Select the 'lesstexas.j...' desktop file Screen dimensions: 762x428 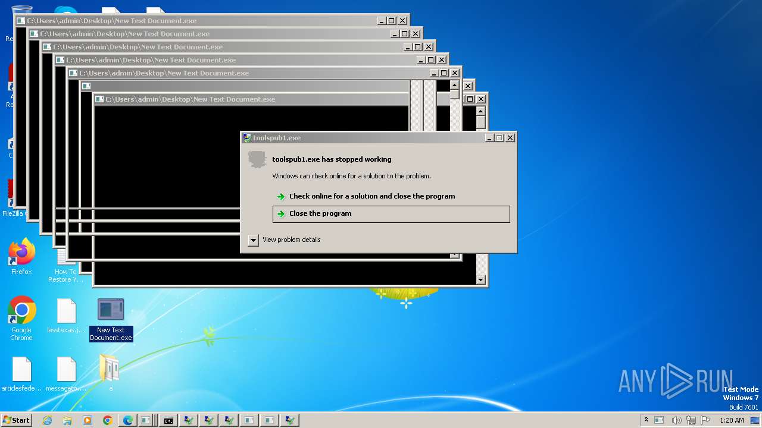click(x=66, y=316)
